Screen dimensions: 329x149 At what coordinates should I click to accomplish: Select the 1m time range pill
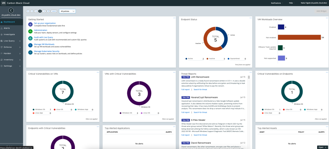(x=44, y=11)
